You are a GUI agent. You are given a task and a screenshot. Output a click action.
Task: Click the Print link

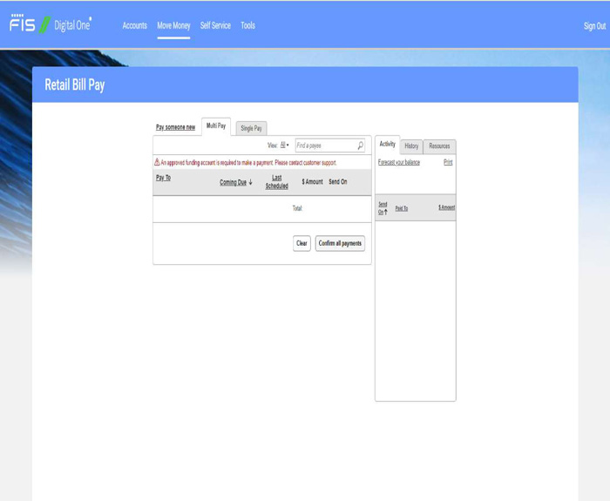(x=448, y=162)
